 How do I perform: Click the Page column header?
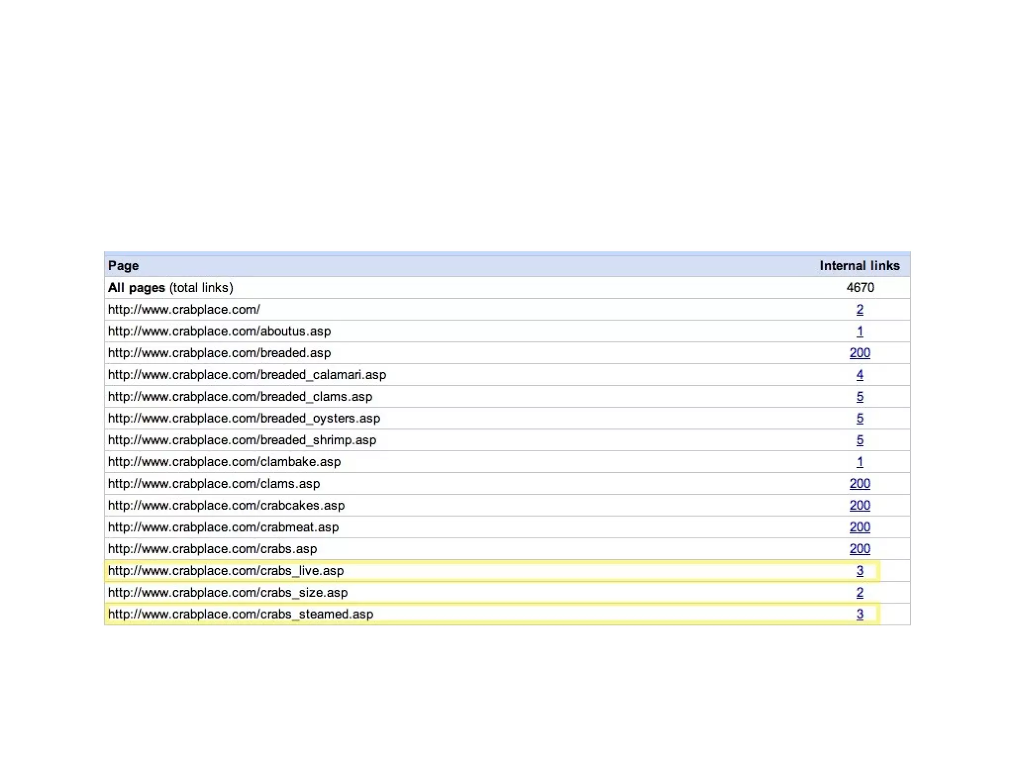123,266
